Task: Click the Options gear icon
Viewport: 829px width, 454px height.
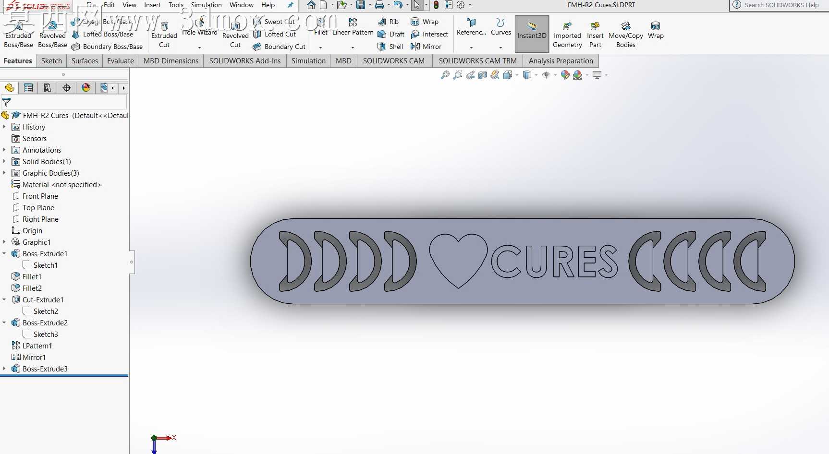Action: point(461,5)
